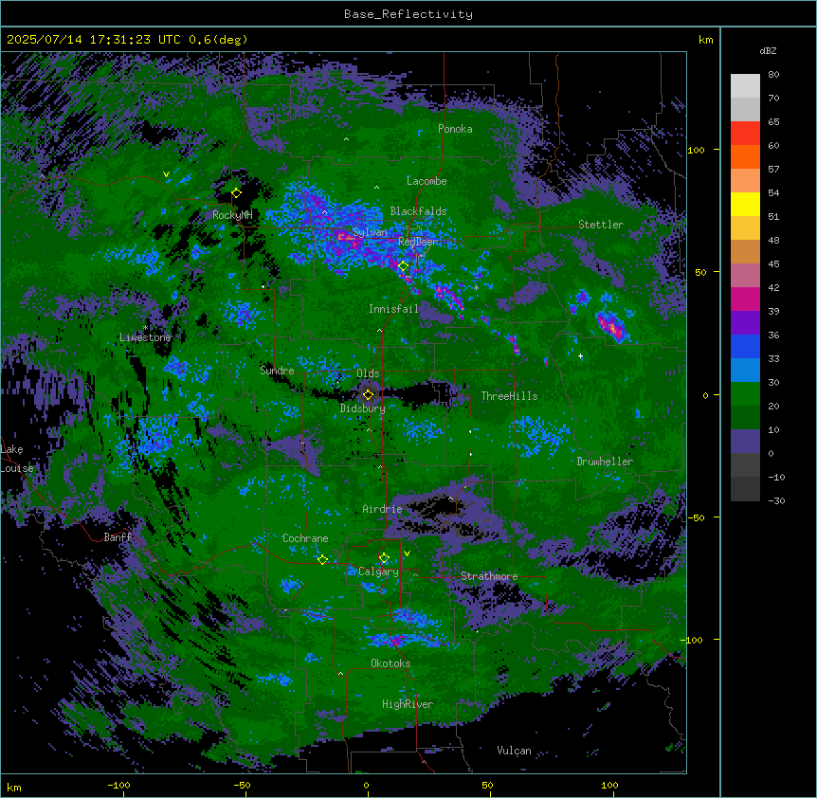
Task: Click the yellow diamond marker below Cochrane
Action: tap(322, 559)
